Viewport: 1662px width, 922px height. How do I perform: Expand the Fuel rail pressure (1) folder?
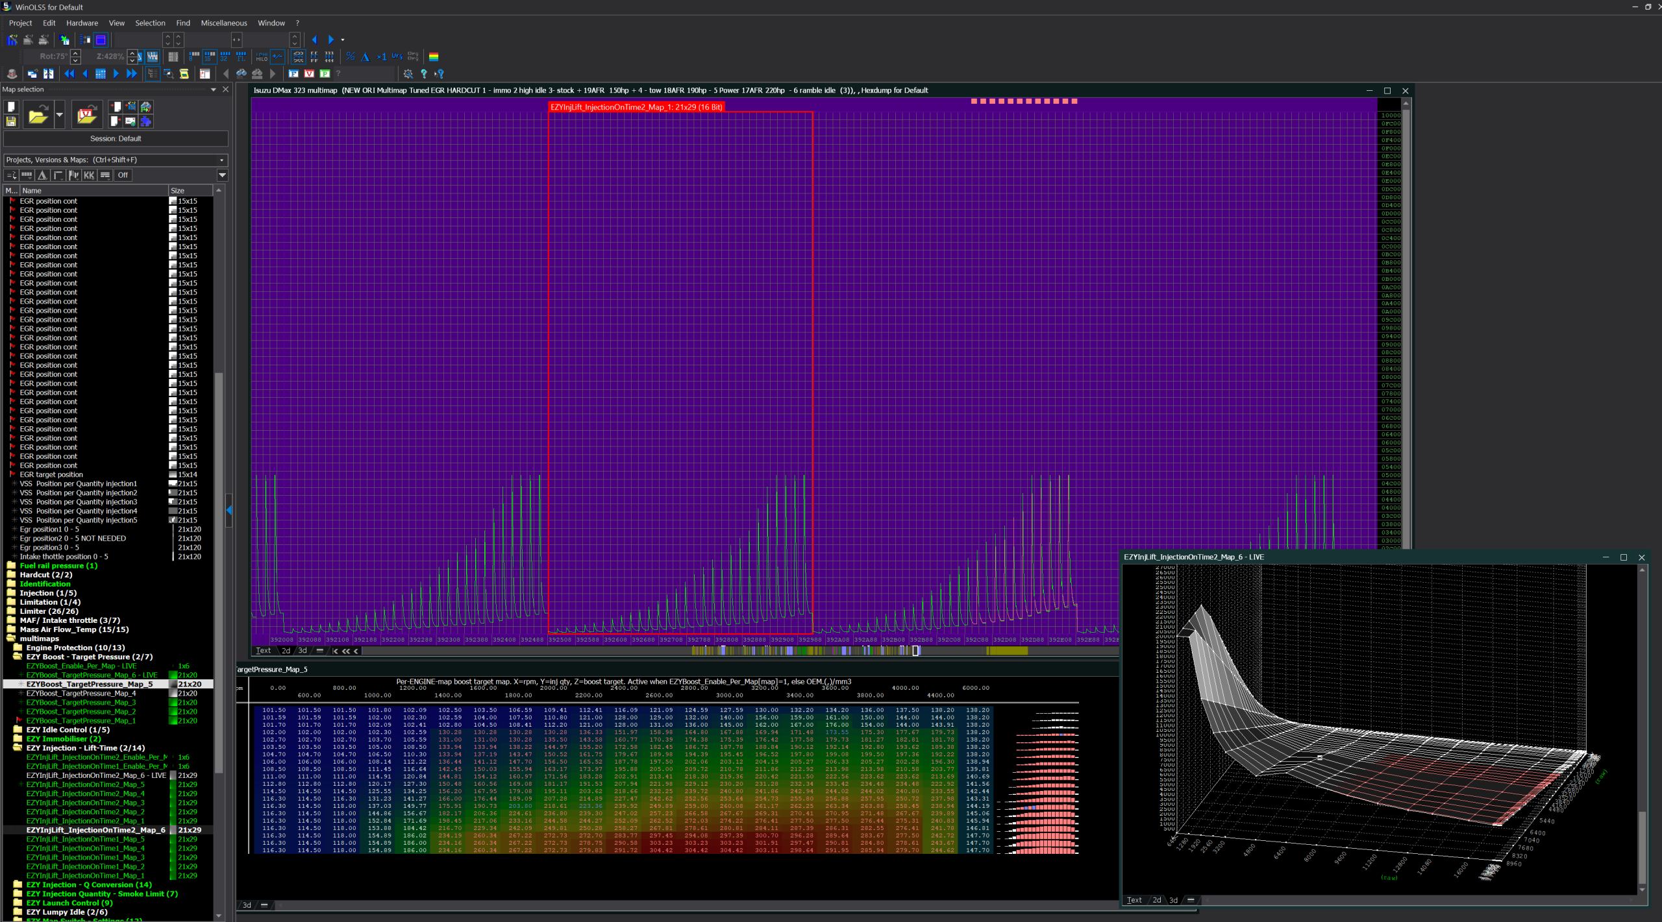[x=11, y=566]
